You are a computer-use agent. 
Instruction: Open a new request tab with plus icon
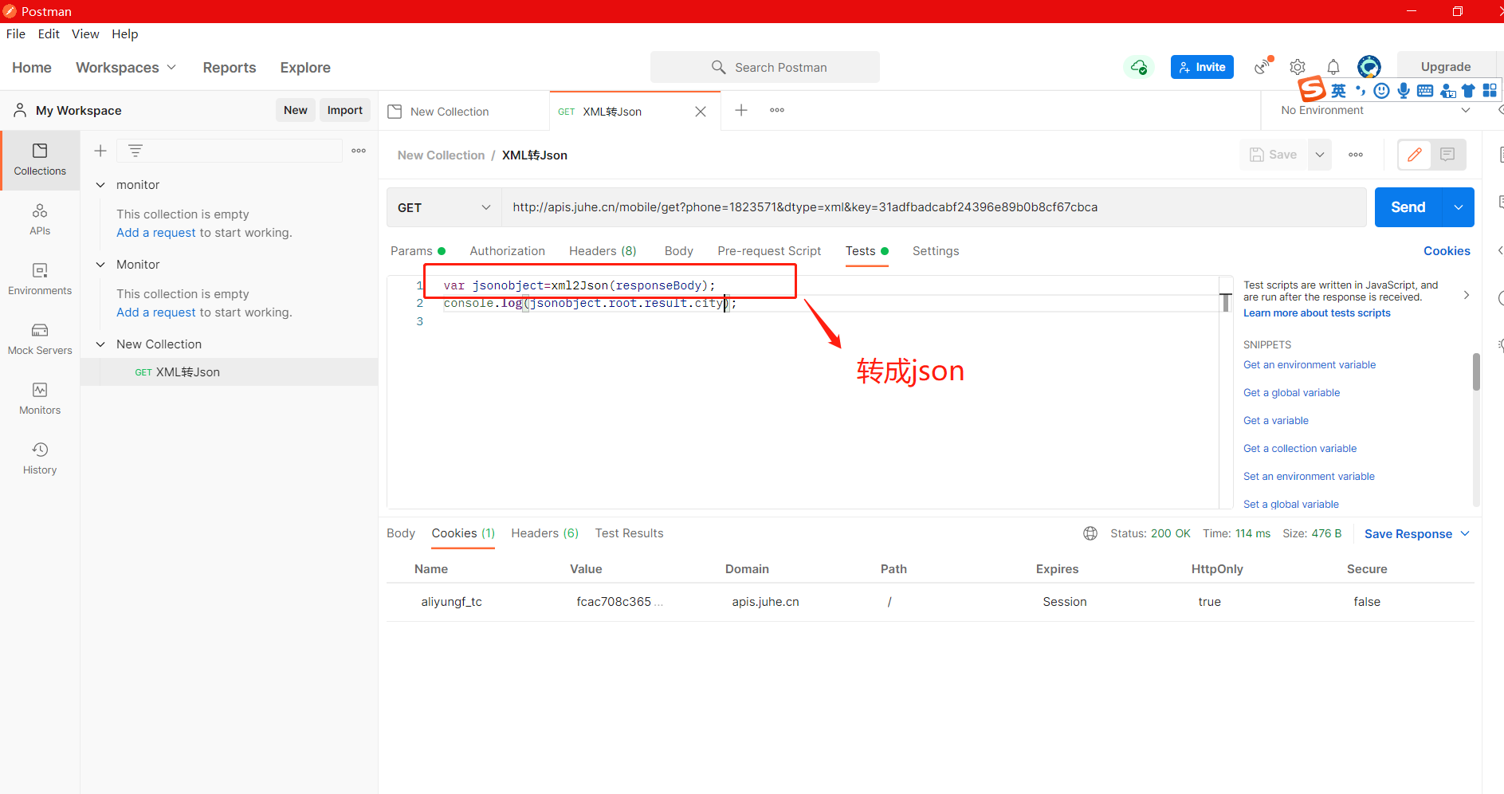(x=741, y=110)
